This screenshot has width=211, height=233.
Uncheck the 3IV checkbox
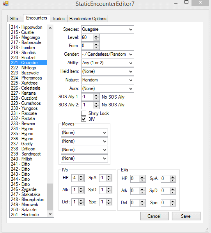coord(84,119)
